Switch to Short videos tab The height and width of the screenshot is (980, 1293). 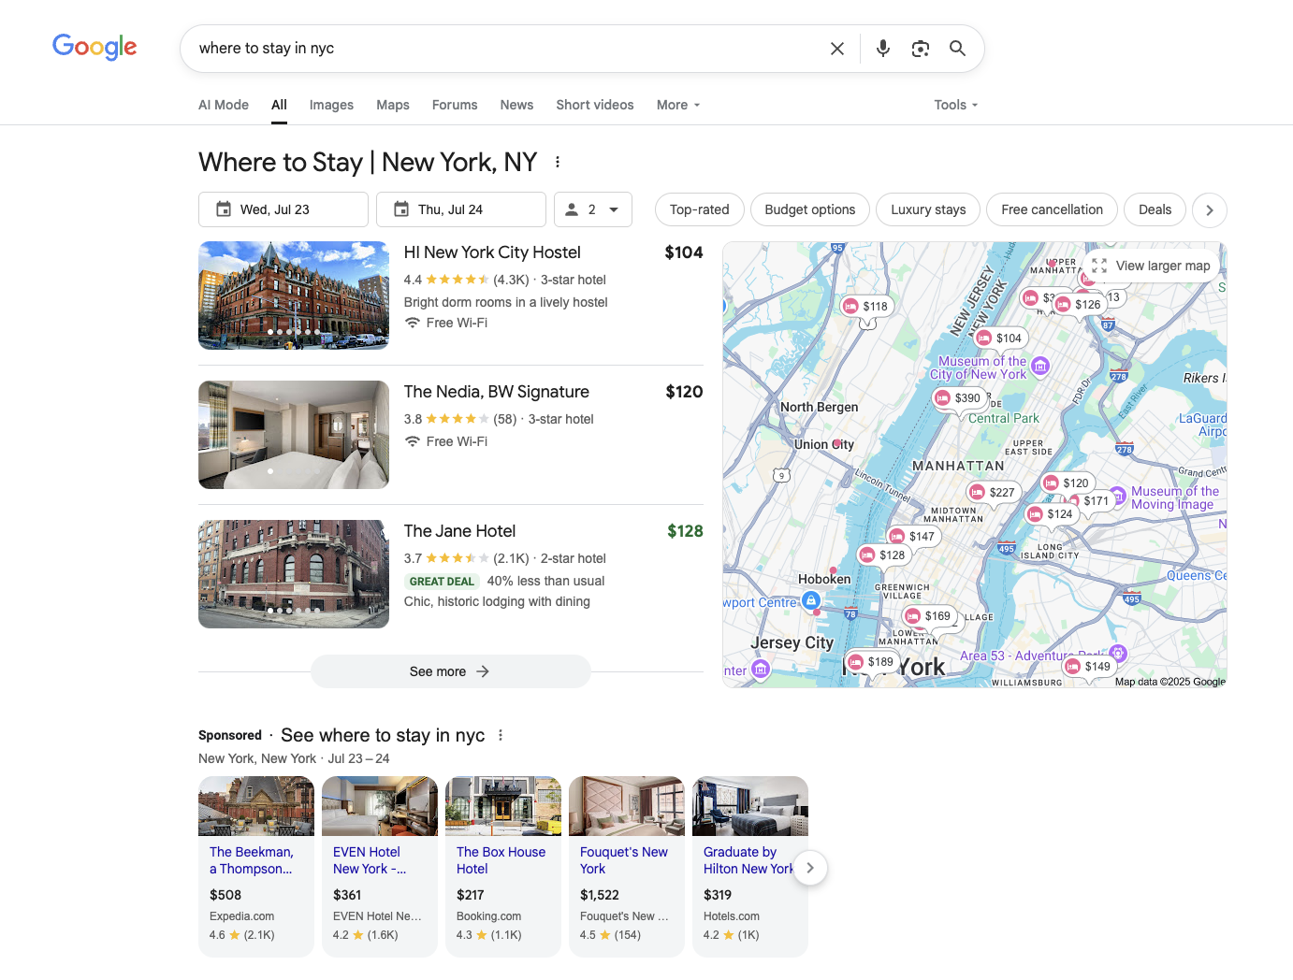coord(595,105)
